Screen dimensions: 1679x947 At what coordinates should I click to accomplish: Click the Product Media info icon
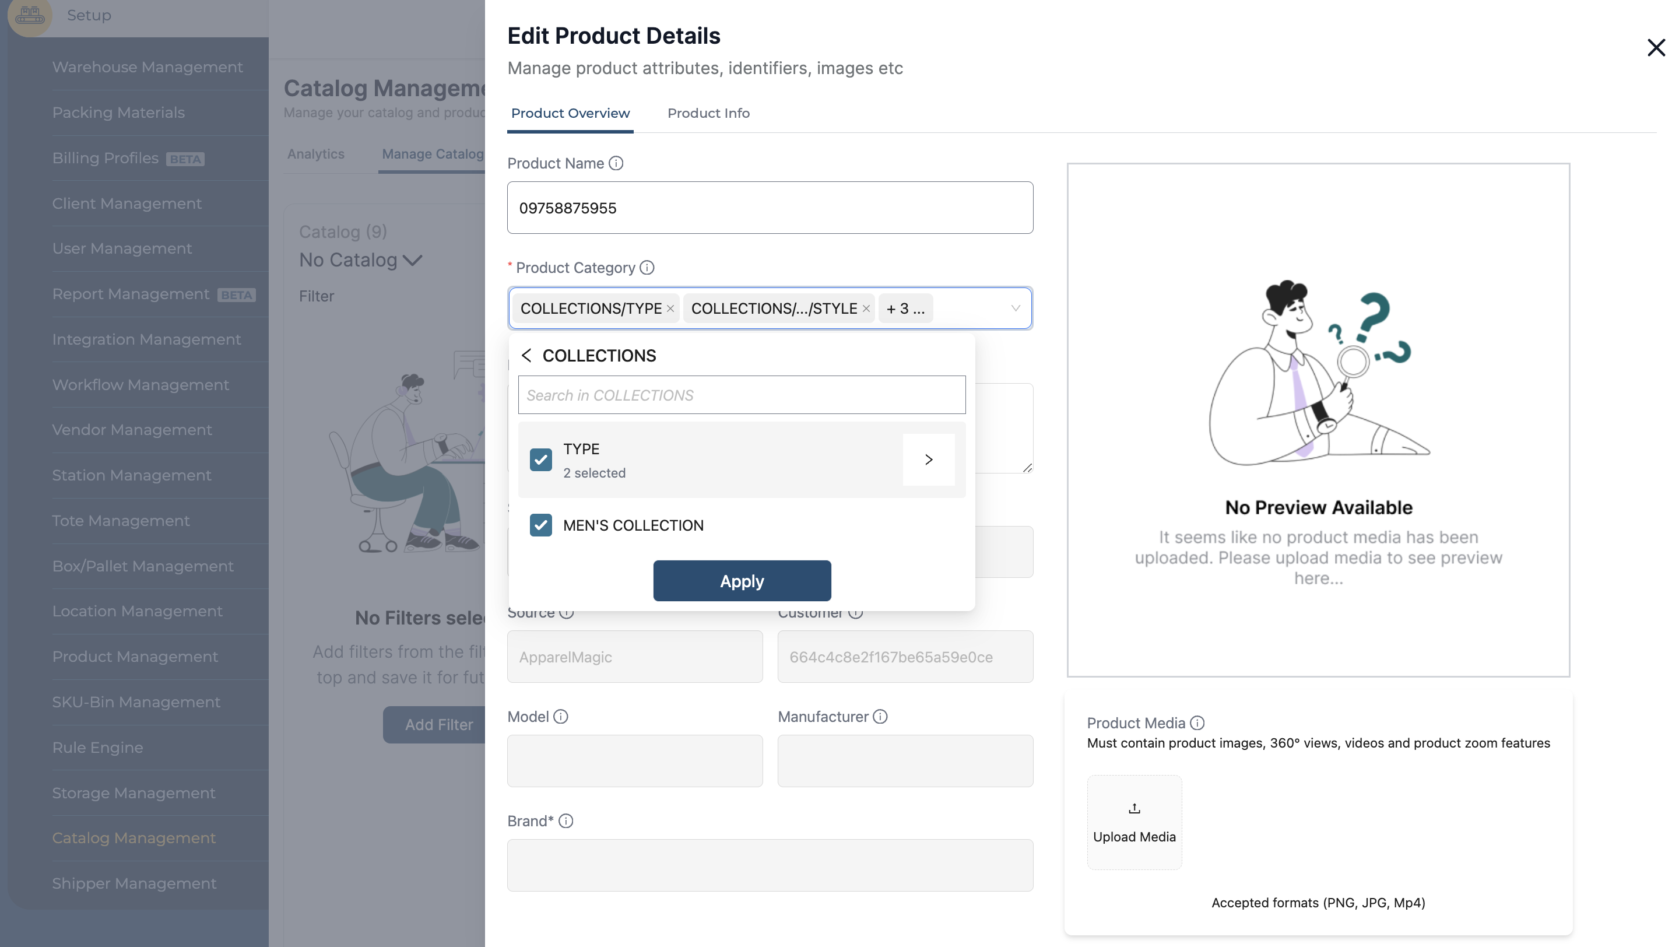1197,723
